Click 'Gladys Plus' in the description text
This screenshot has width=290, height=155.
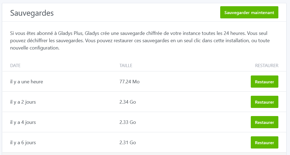tap(70, 33)
